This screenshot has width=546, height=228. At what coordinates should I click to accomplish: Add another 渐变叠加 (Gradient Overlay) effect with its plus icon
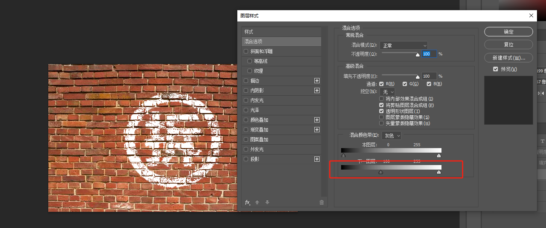click(317, 130)
